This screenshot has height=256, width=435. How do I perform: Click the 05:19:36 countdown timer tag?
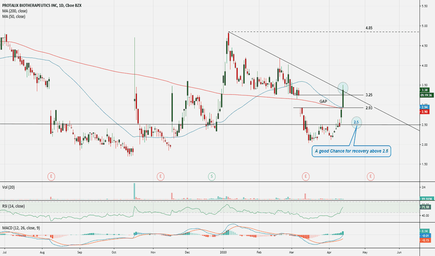[x=427, y=95]
